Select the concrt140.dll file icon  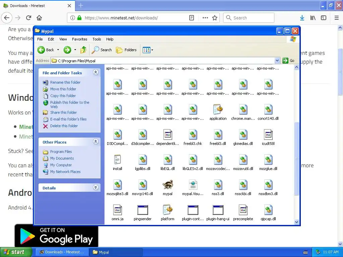tap(268, 109)
